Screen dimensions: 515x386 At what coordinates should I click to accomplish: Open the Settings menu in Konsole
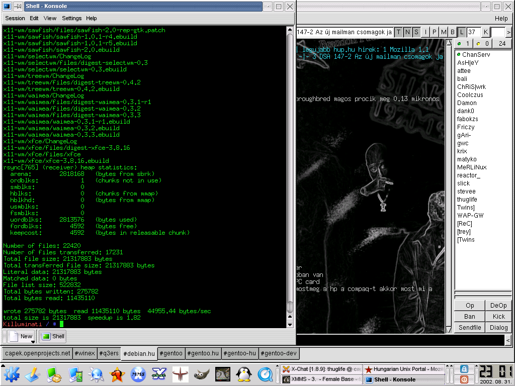[x=71, y=18]
